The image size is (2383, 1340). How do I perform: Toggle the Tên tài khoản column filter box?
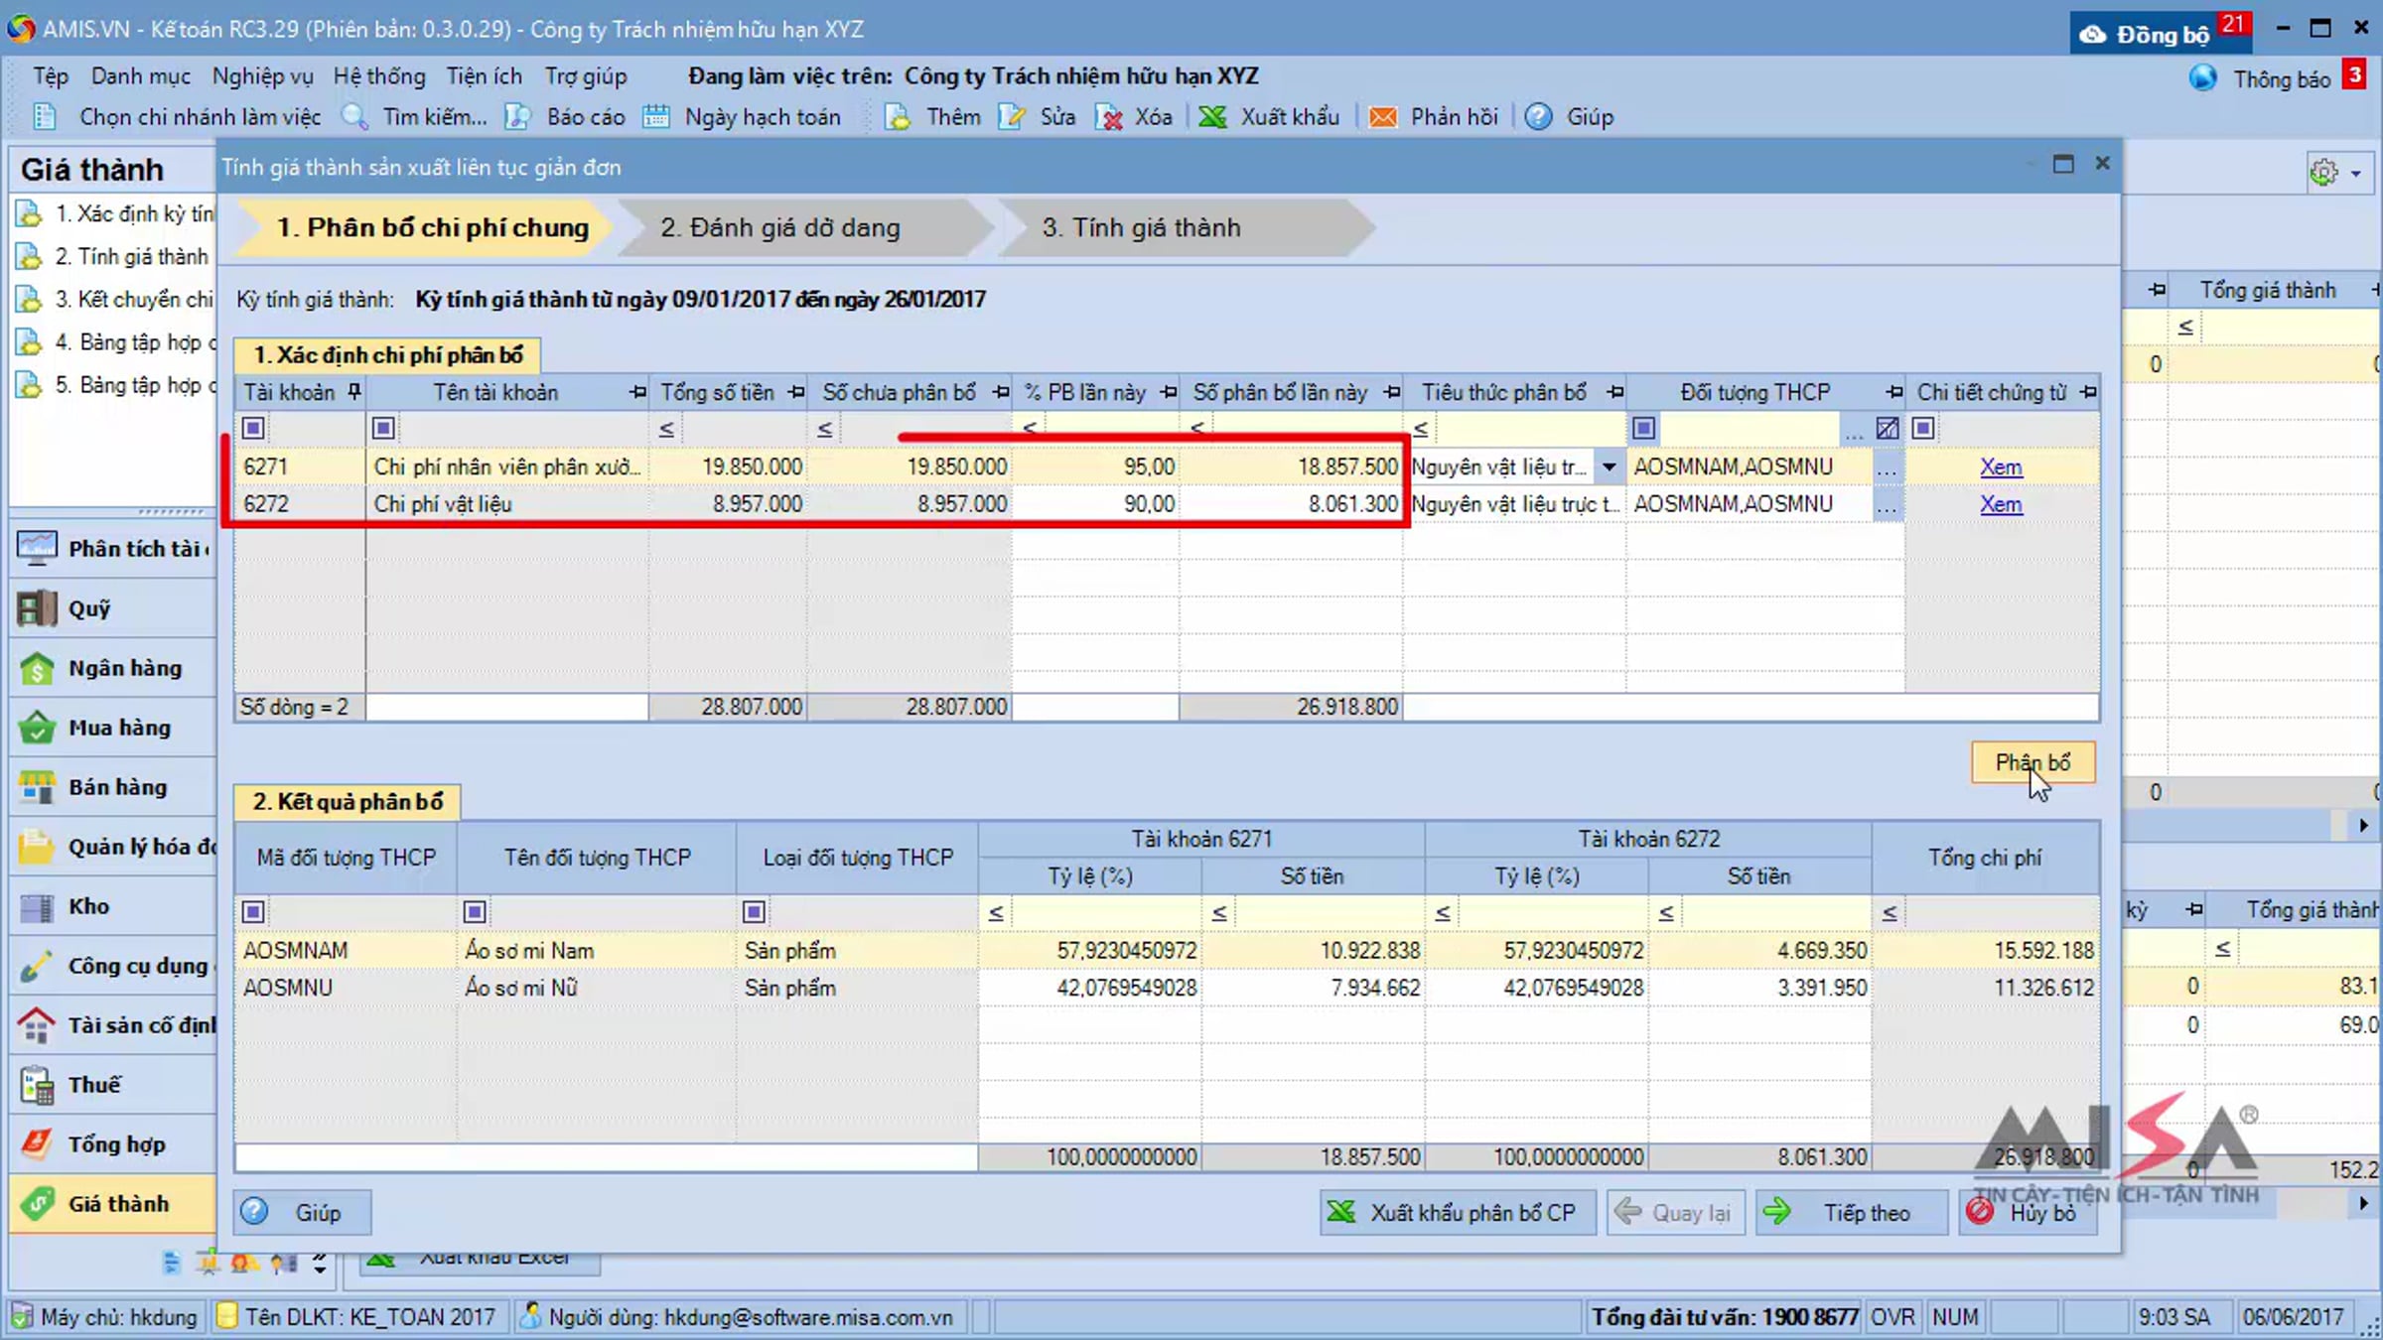383,428
